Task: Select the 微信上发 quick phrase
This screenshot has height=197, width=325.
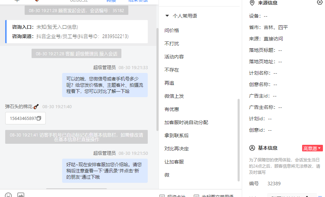Action: point(174,96)
